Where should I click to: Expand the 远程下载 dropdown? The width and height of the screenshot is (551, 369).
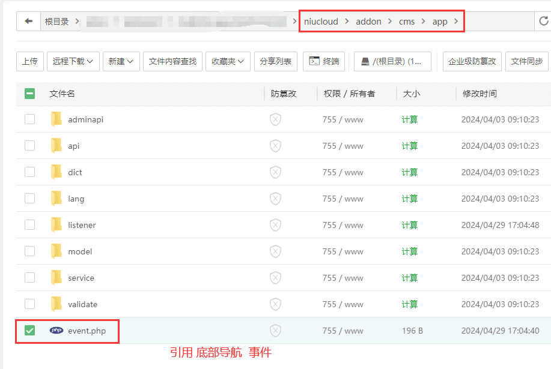pos(73,61)
